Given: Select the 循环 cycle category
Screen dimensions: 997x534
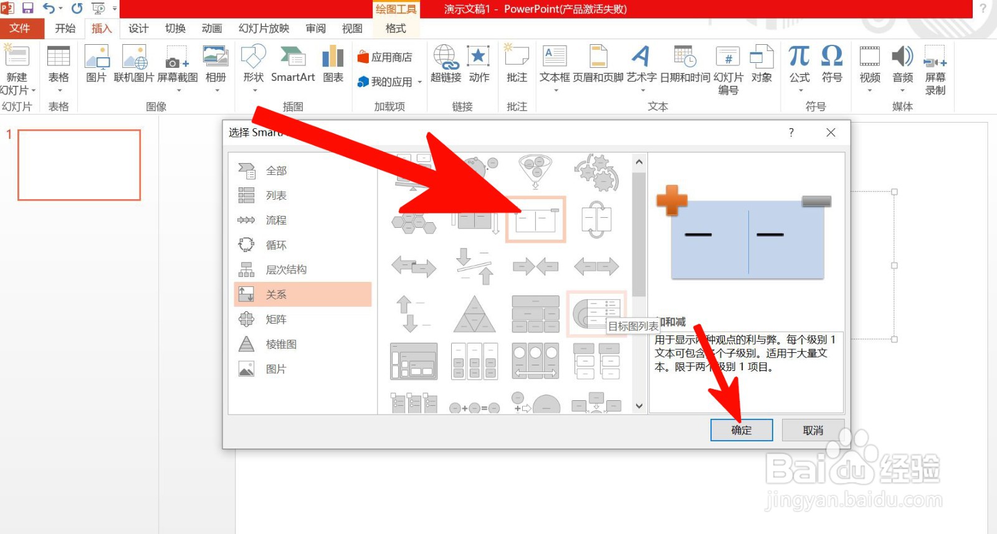Looking at the screenshot, I should tap(303, 245).
